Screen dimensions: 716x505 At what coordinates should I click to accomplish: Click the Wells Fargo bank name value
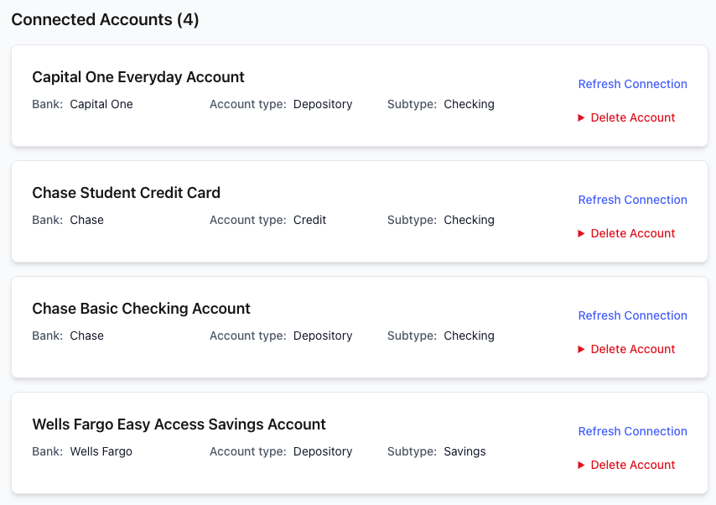tap(101, 452)
